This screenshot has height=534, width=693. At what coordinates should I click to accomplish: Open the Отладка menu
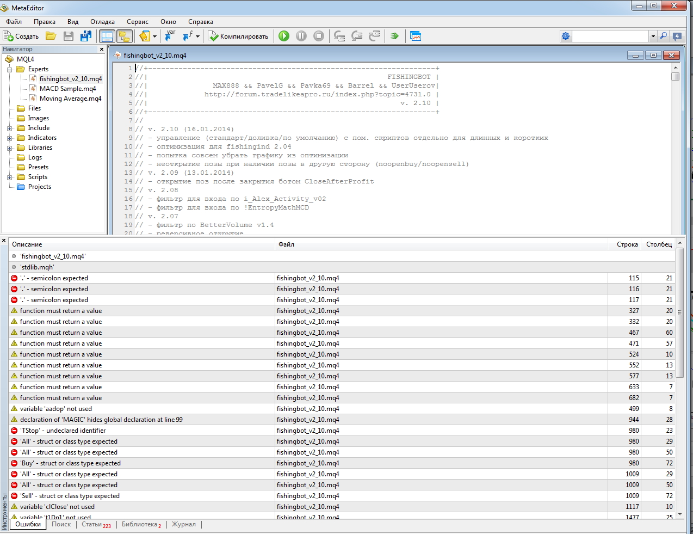102,22
